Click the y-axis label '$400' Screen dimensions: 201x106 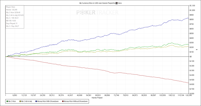tap(191, 38)
